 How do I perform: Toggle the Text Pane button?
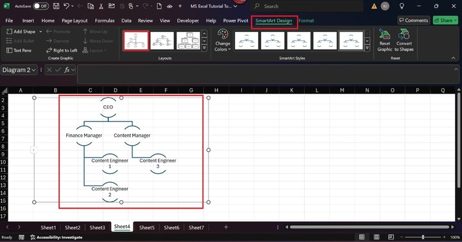pyautogui.click(x=19, y=51)
